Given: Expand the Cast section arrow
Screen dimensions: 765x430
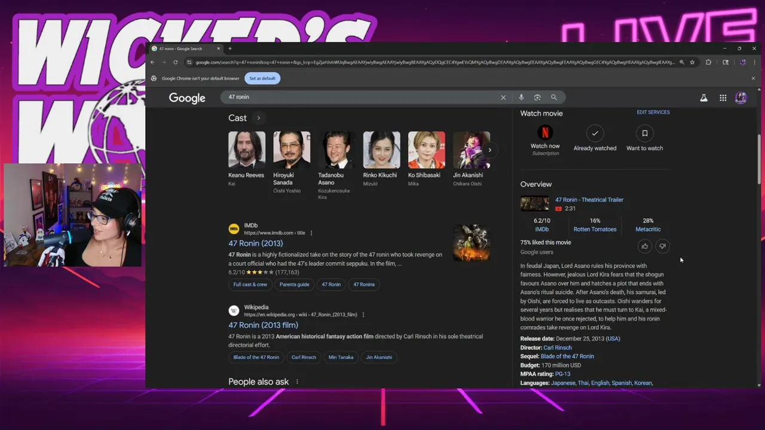Looking at the screenshot, I should point(258,118).
